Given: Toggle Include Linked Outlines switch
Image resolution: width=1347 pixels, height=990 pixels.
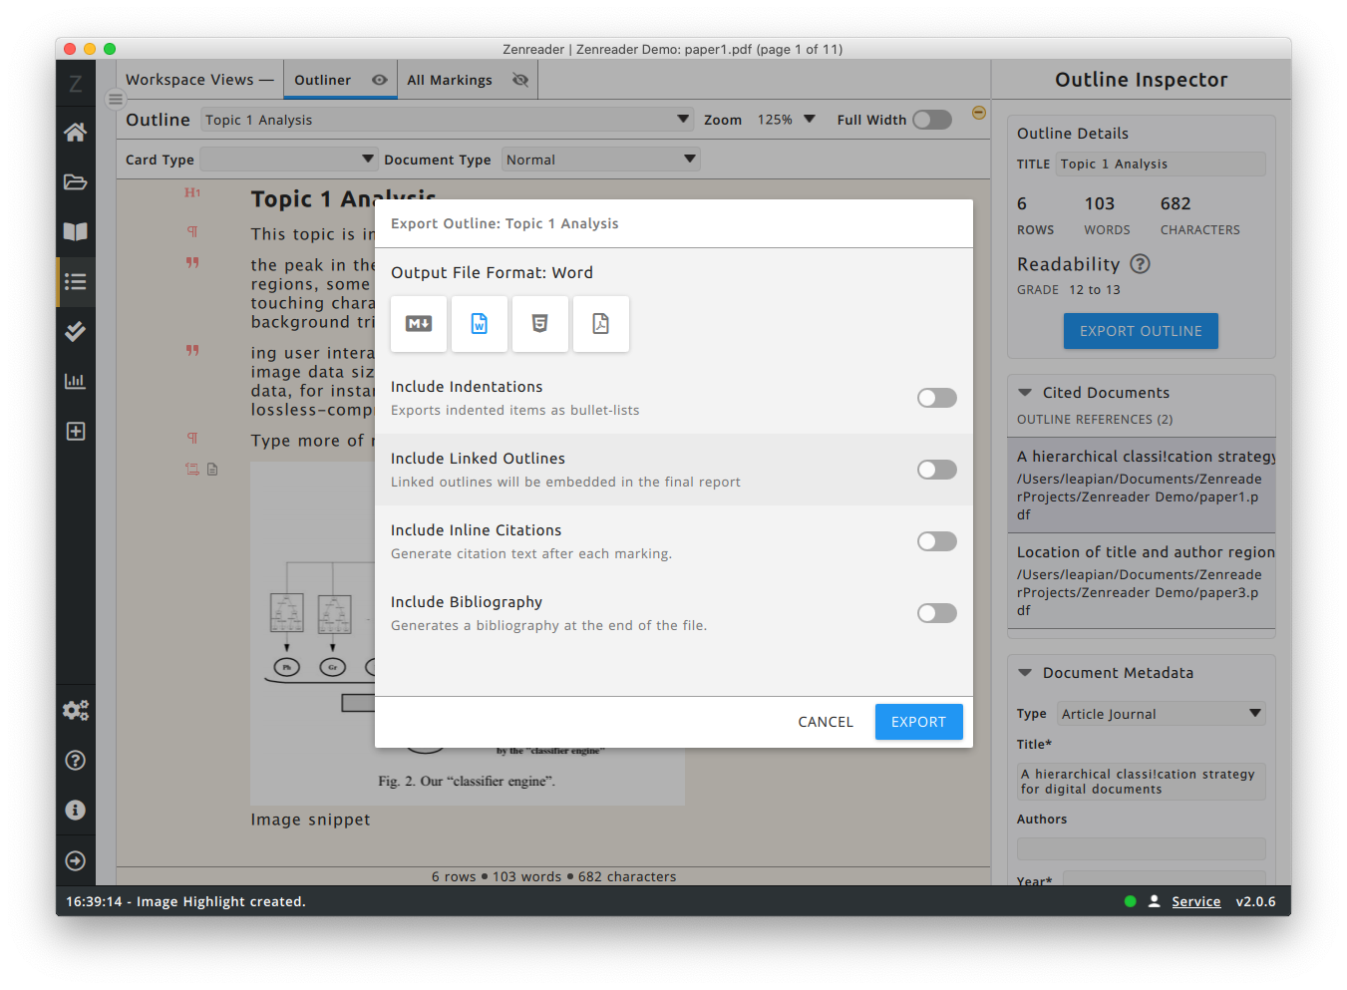Looking at the screenshot, I should 937,470.
